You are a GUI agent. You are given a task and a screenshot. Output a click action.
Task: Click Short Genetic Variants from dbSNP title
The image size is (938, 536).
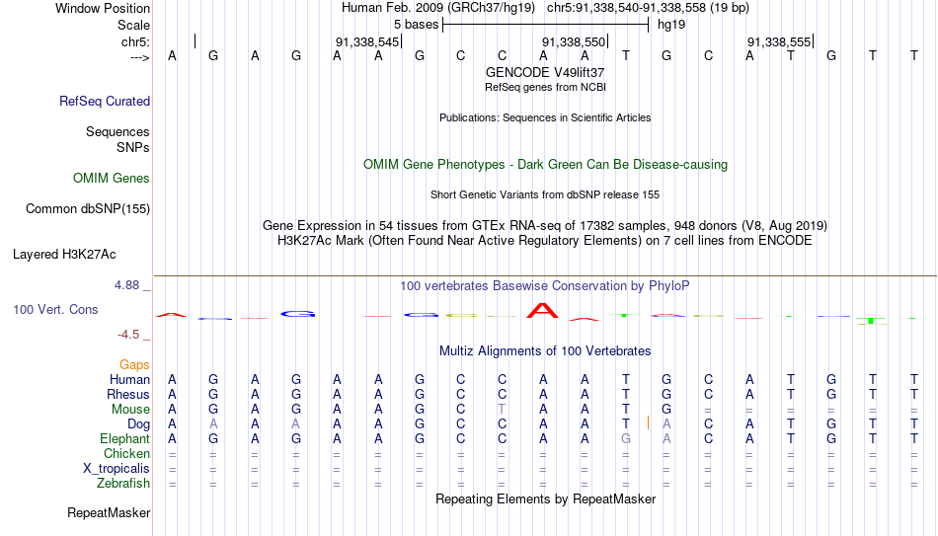coord(545,195)
